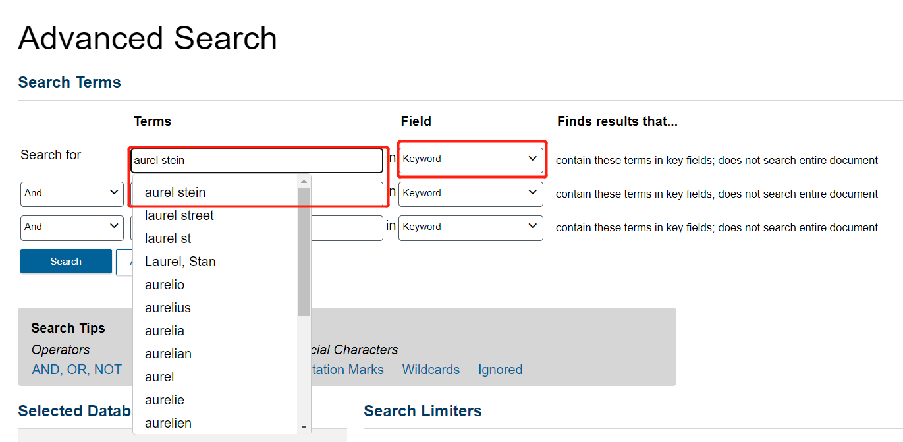Click the Search button
Screen dimensions: 903x442
[65, 261]
